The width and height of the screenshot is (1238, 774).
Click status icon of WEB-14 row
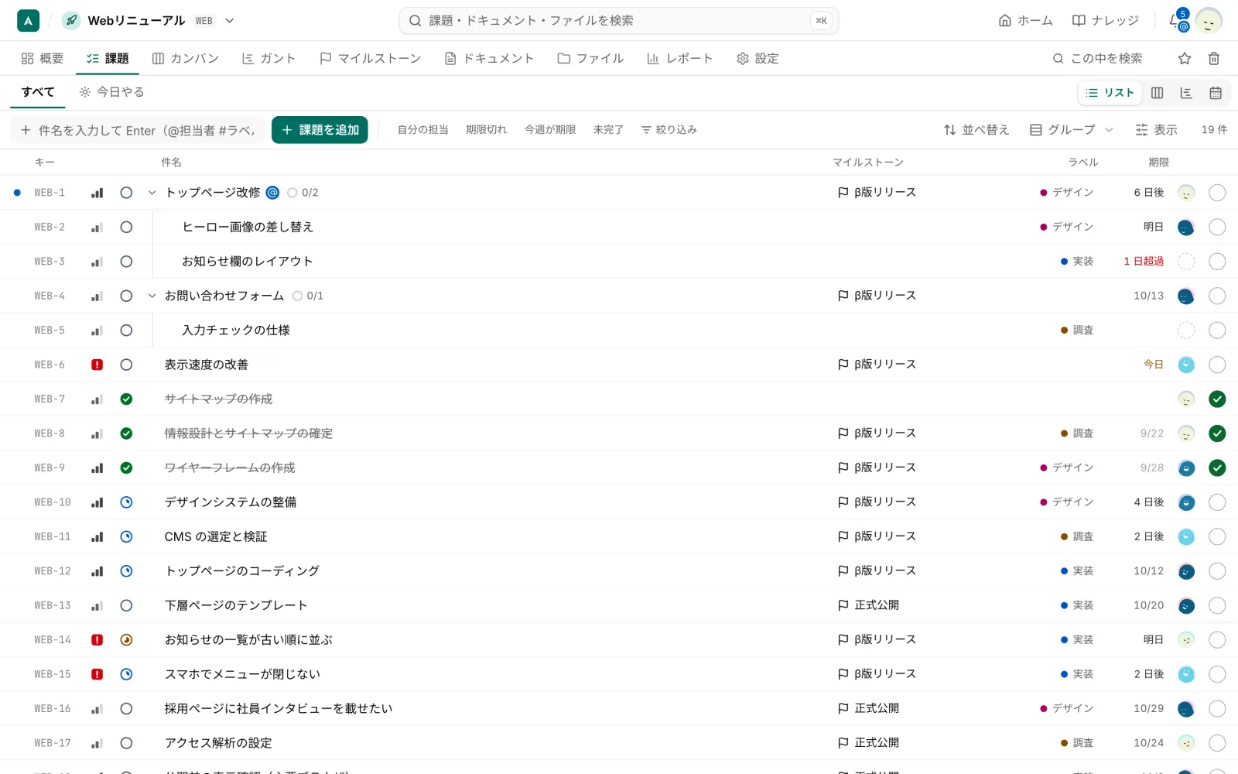coord(126,640)
